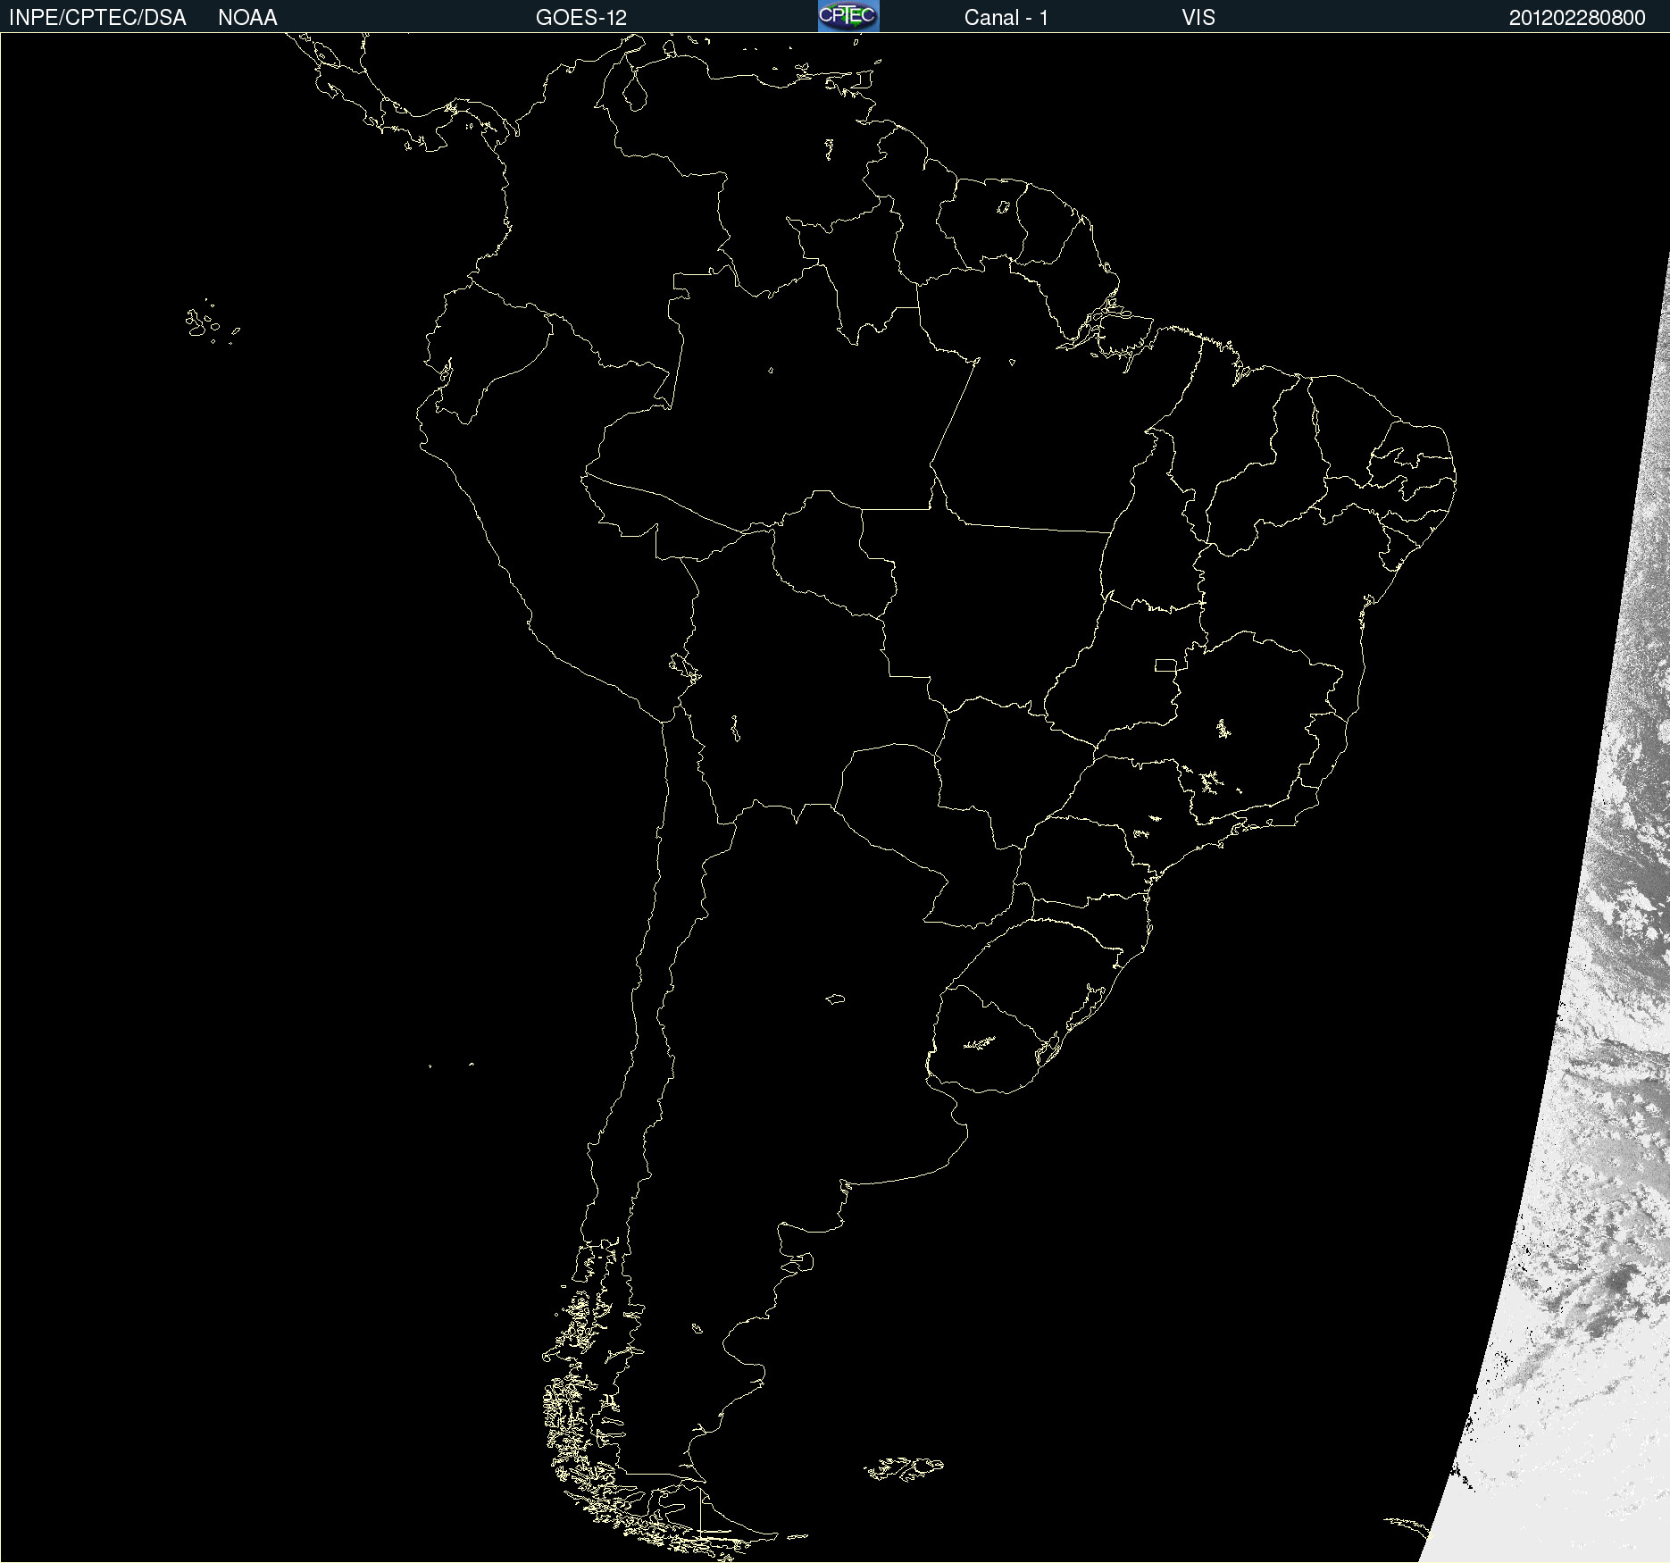Click the GOES-12 satellite label
1670x1563 pixels.
581,18
